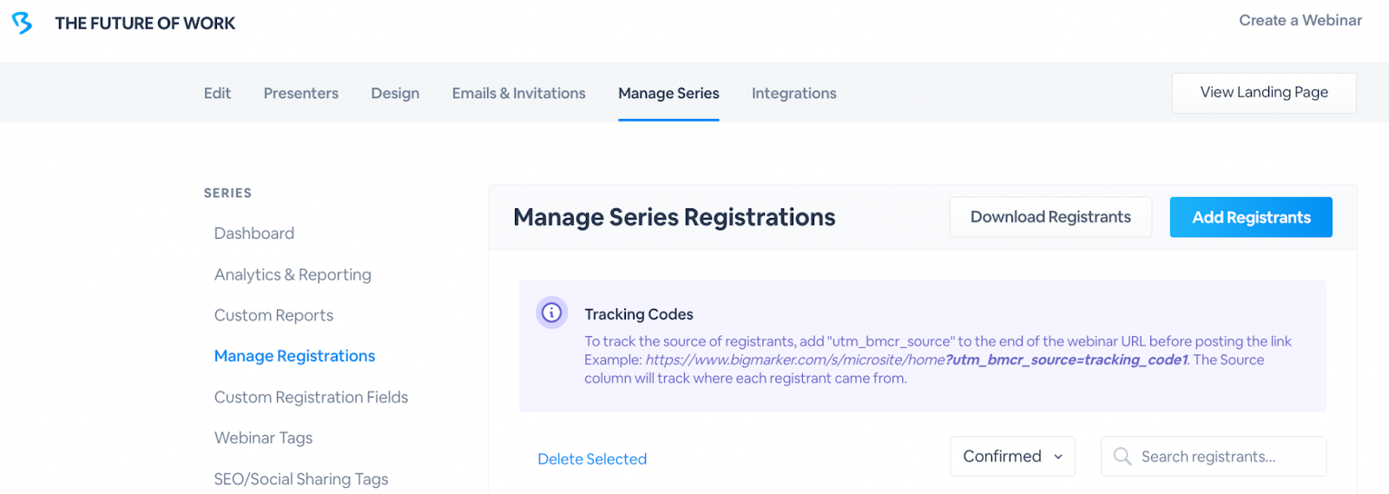Switch to the Edit tab
Viewport: 1389px width, 494px height.
[217, 93]
